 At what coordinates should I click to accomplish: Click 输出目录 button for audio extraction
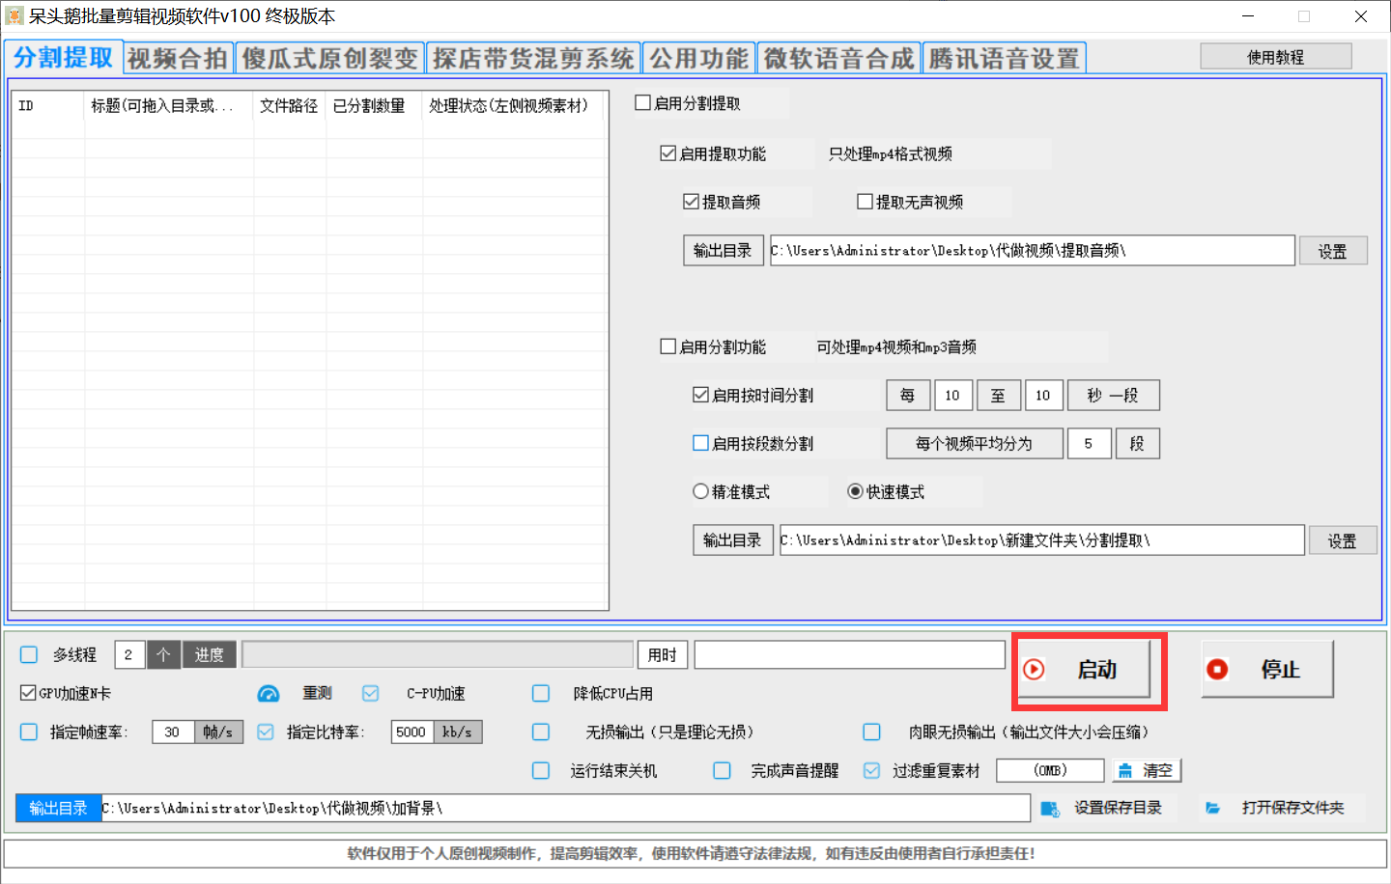click(723, 250)
